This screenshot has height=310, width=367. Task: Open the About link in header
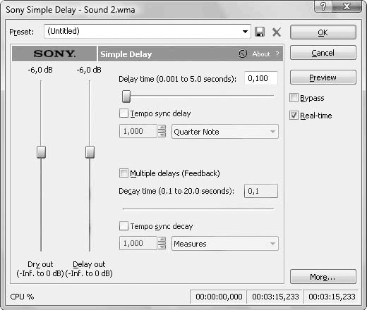pyautogui.click(x=261, y=54)
